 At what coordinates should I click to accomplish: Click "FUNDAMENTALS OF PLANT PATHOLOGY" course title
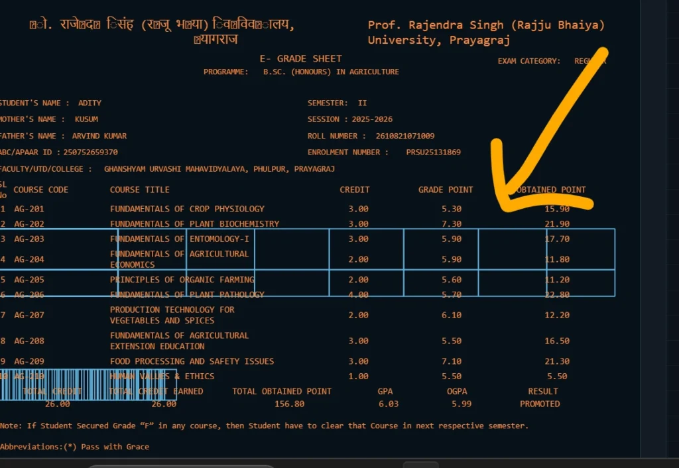187,295
